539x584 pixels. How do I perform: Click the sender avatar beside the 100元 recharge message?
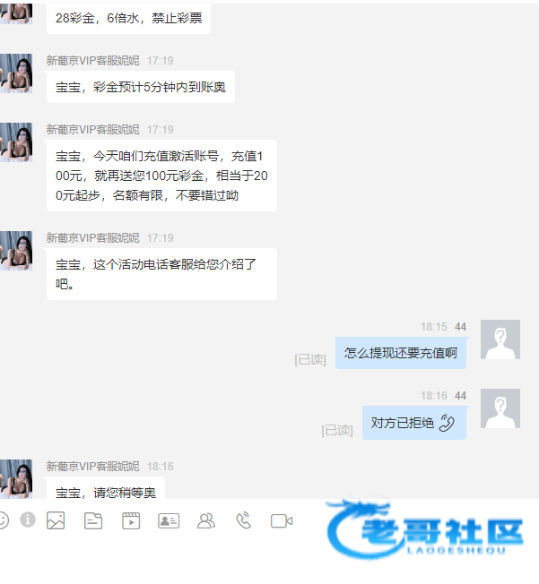coord(16,142)
